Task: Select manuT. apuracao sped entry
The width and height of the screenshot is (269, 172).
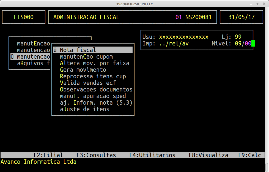Action: click(93, 96)
